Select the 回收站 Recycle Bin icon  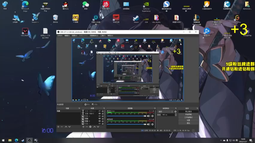(55, 19)
